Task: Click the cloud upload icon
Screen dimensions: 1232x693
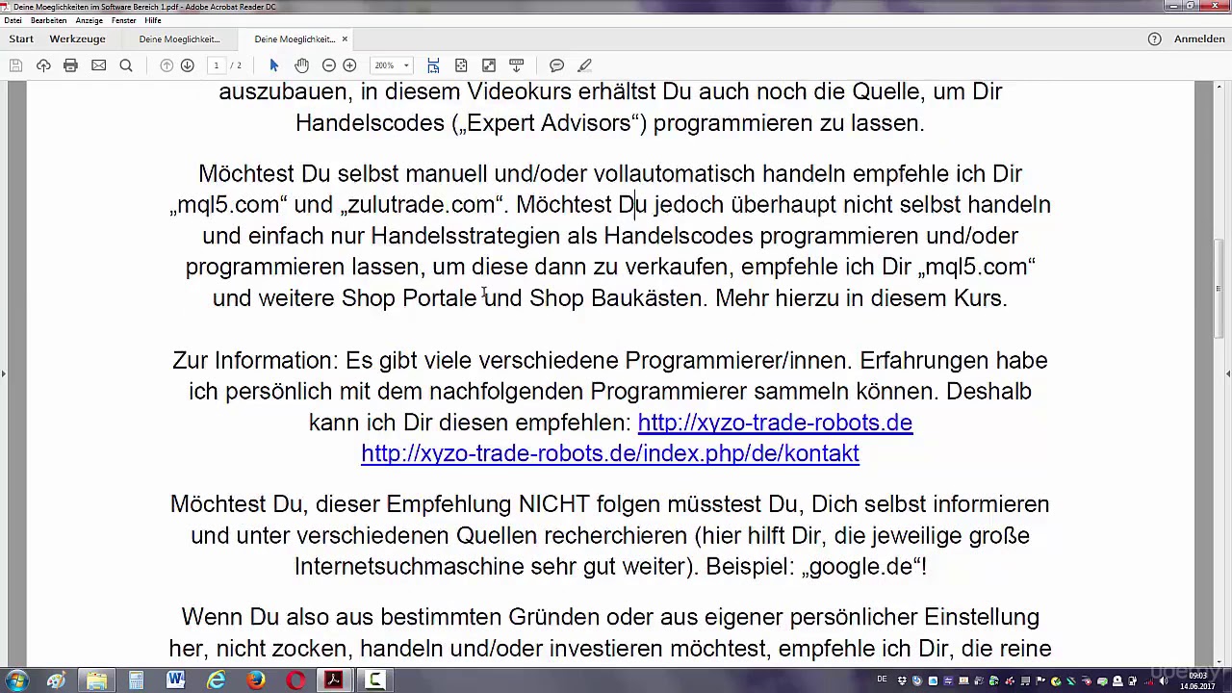Action: 43,65
